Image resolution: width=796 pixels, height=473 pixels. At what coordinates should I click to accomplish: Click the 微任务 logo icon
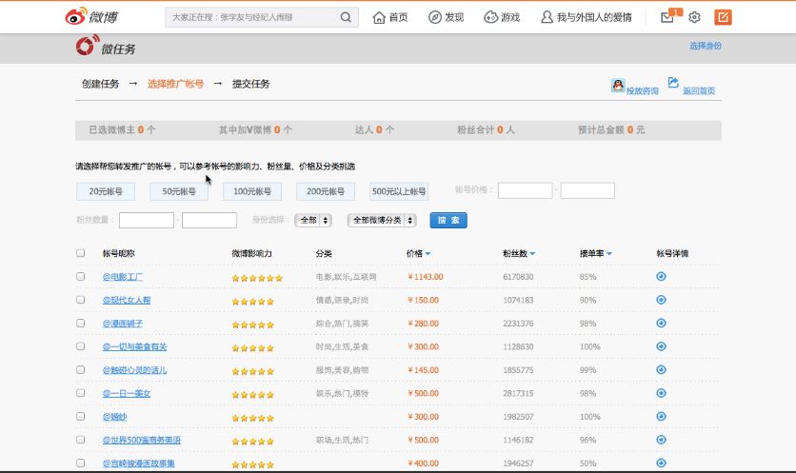click(x=87, y=46)
